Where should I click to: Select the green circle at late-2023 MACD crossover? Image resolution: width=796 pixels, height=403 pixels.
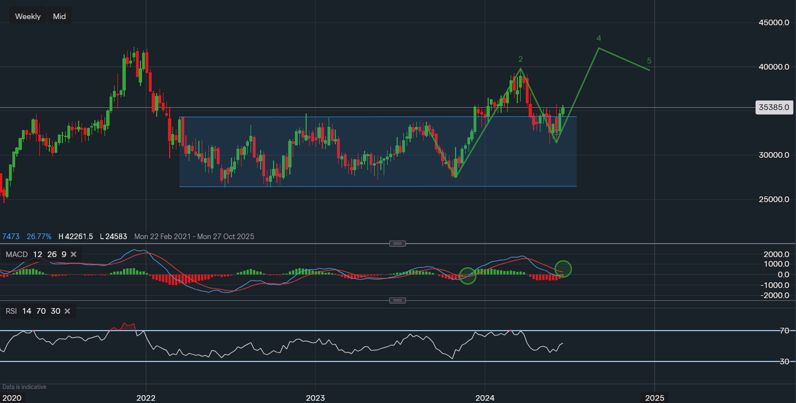[468, 276]
